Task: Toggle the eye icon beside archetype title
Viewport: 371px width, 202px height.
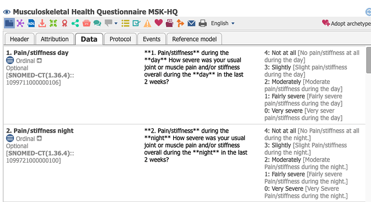Action: pos(6,12)
